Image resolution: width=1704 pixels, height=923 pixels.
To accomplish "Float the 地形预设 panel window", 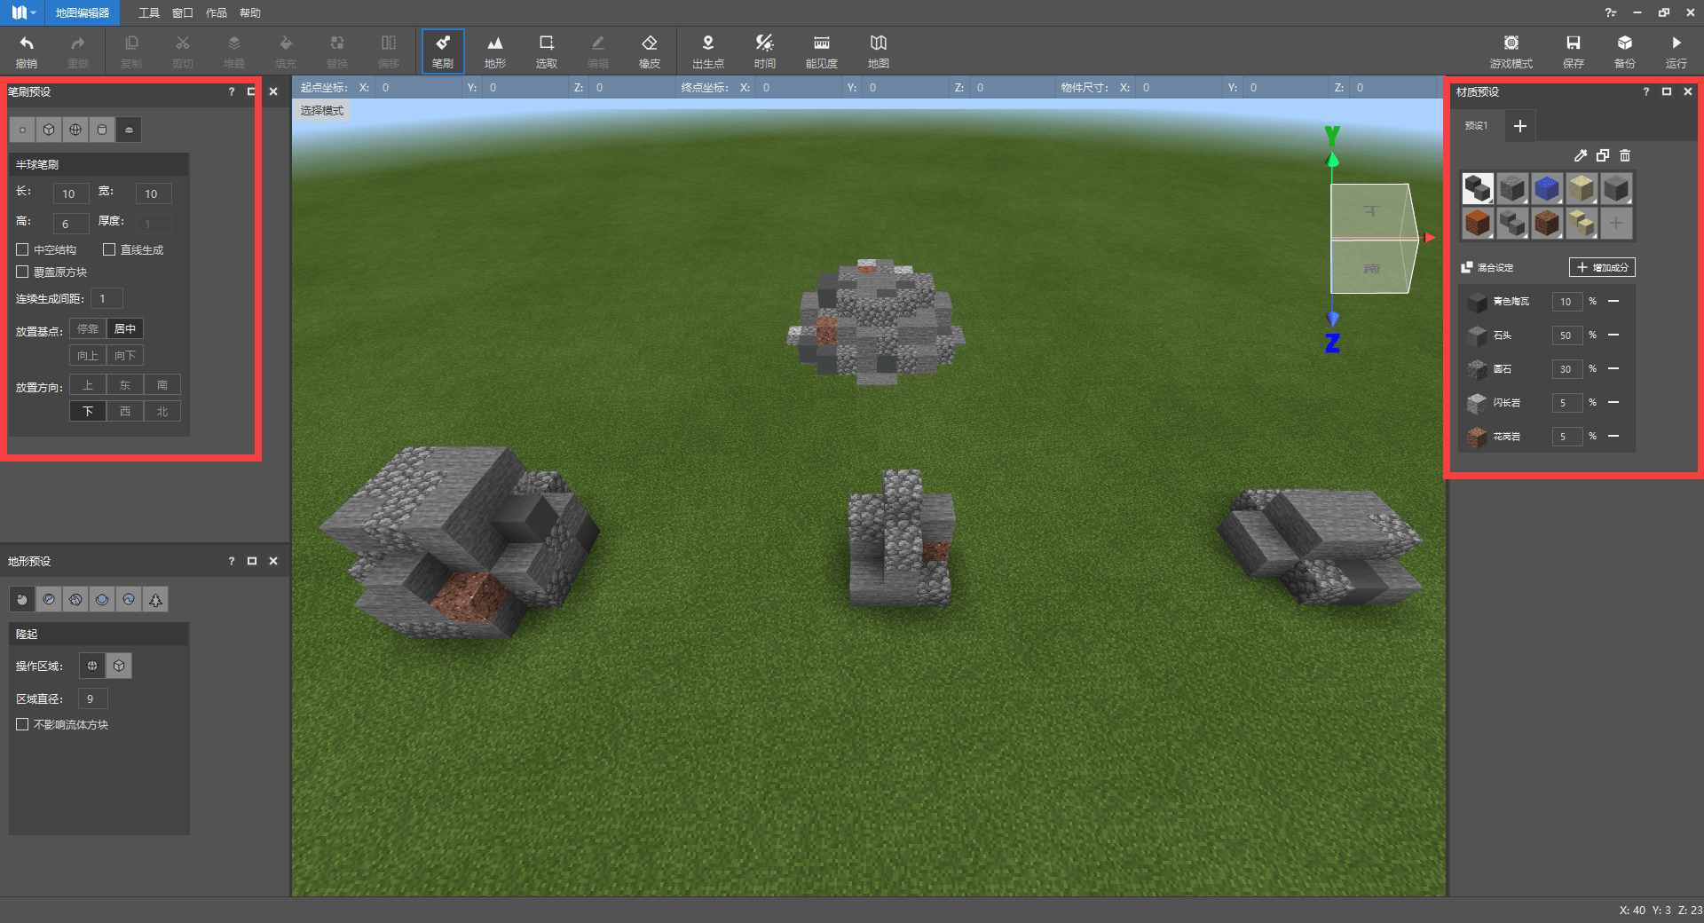I will point(252,561).
